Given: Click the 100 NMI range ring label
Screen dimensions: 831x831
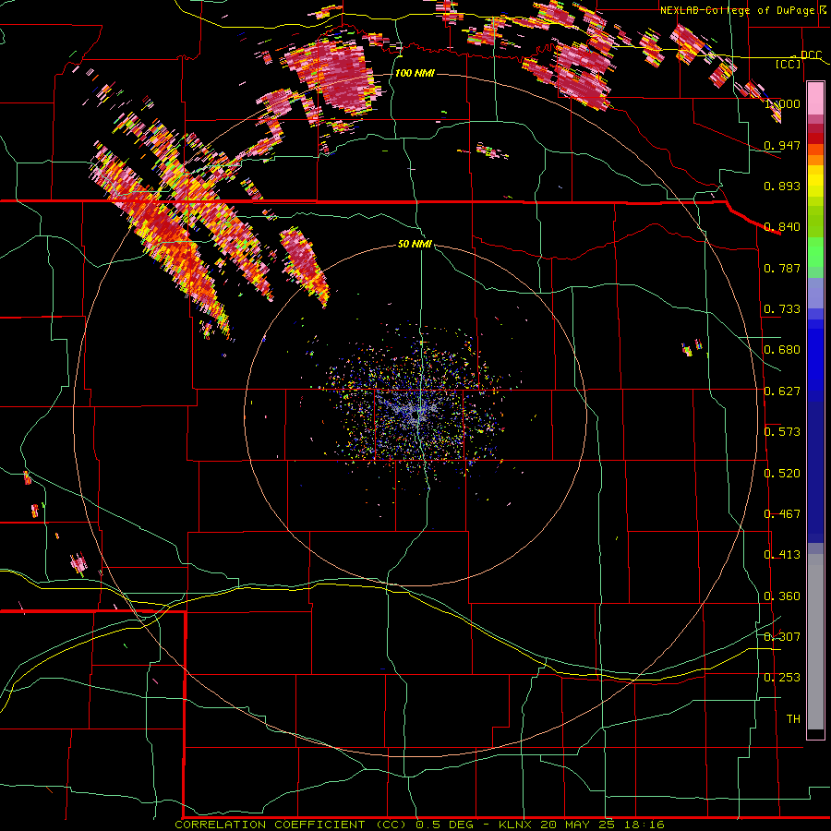Looking at the screenshot, I should pos(415,73).
